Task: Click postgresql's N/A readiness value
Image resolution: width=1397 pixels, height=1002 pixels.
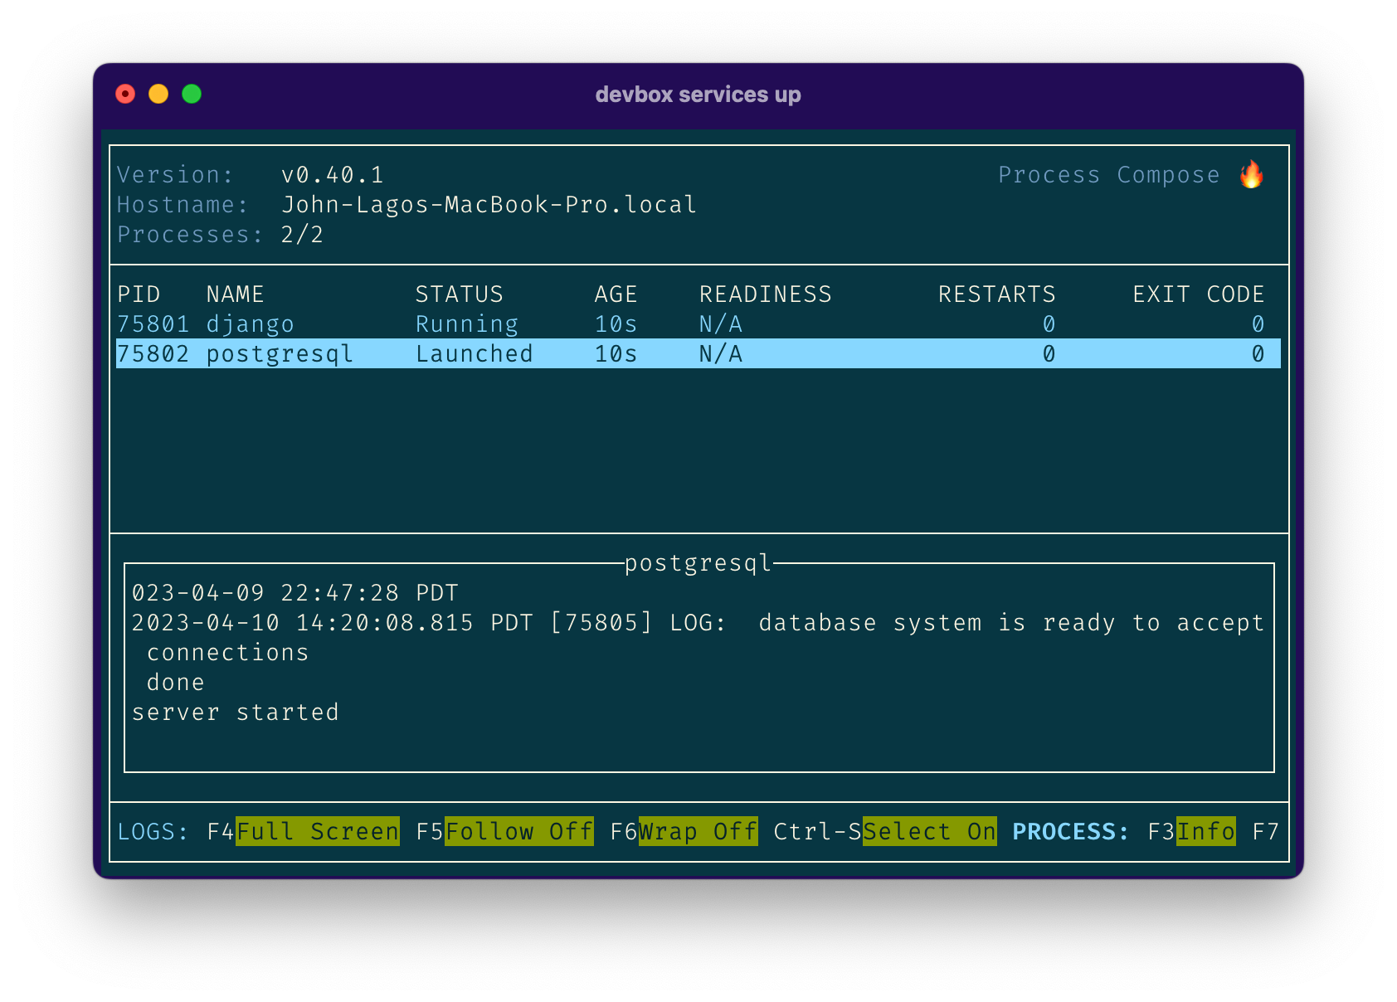Action: click(x=720, y=354)
